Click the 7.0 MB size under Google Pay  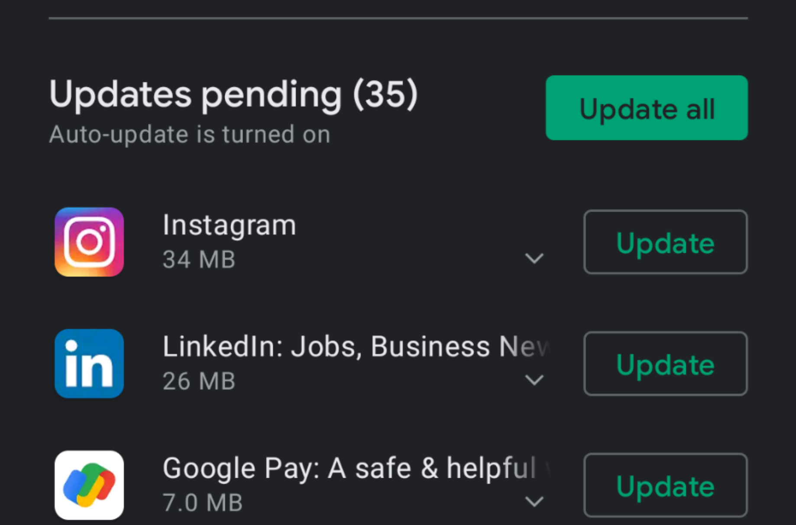[x=202, y=503]
